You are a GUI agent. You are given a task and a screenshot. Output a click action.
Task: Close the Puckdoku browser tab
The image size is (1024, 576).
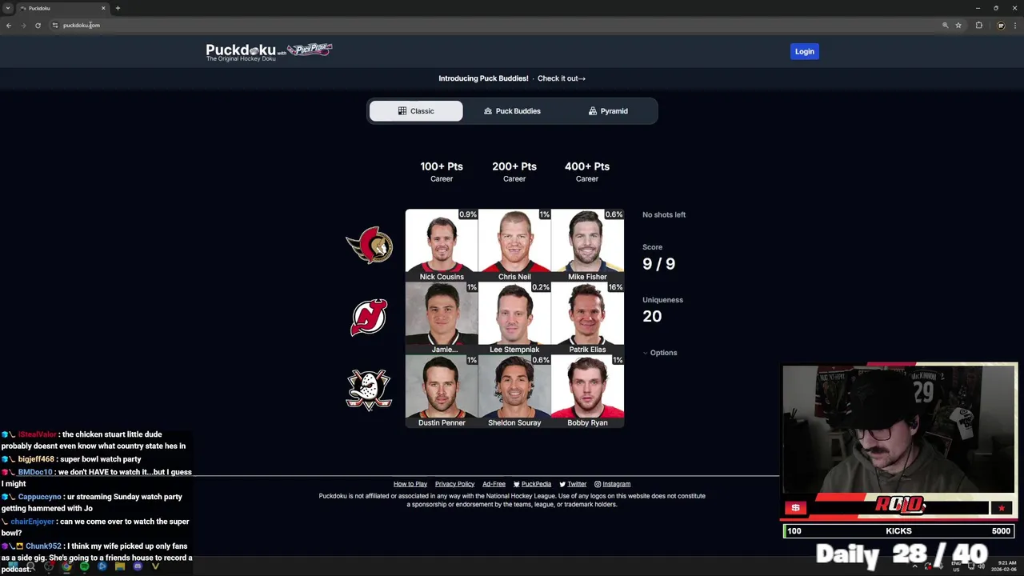(103, 8)
